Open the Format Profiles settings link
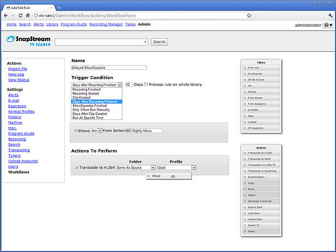The height and width of the screenshot is (252, 336). tap(21, 111)
